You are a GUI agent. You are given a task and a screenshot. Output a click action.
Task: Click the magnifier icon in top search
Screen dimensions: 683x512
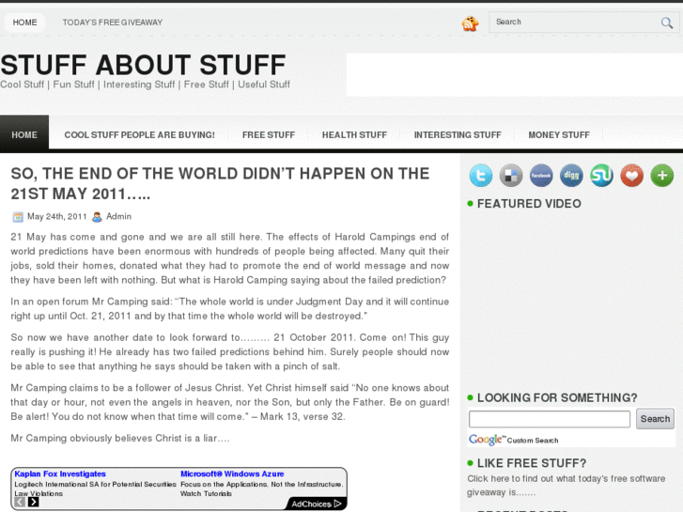tap(666, 23)
